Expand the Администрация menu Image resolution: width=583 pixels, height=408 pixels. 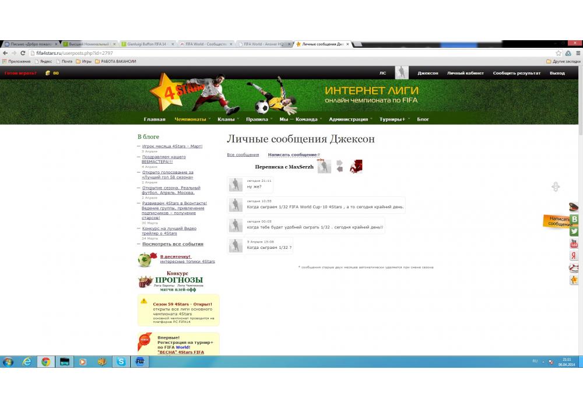click(x=350, y=119)
